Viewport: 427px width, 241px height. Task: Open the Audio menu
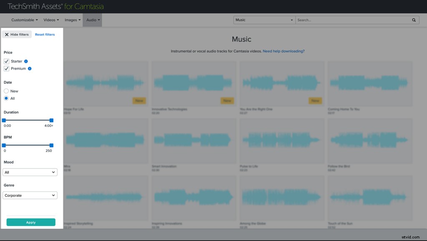[x=92, y=20]
